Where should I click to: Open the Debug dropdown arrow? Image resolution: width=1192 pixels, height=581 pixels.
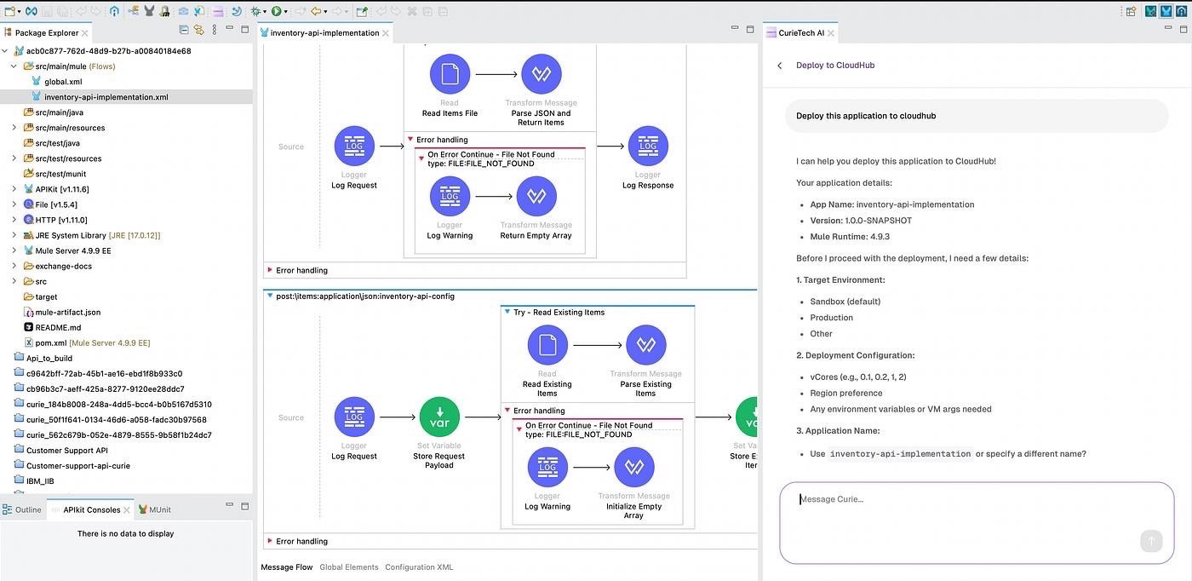[266, 12]
